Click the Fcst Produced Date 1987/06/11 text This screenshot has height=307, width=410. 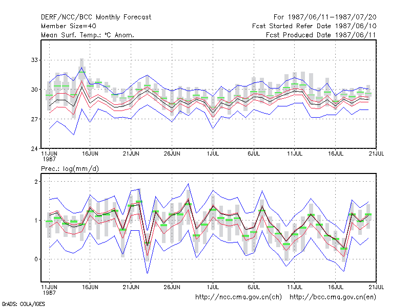click(321, 35)
